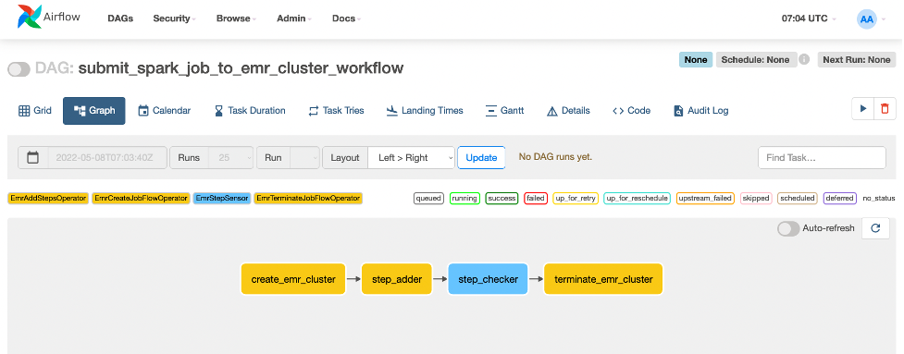Expand the Layout Left > Right dropdown
Image resolution: width=904 pixels, height=354 pixels.
411,158
